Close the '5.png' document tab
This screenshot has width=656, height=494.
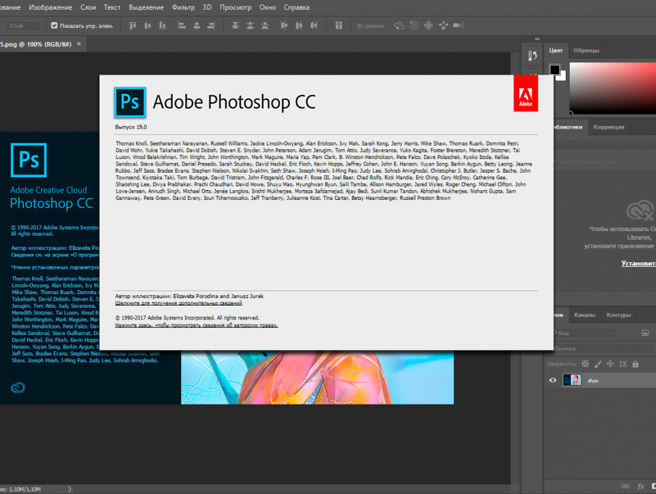point(79,43)
